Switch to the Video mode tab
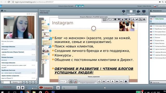166x93 pixels. click(138, 12)
